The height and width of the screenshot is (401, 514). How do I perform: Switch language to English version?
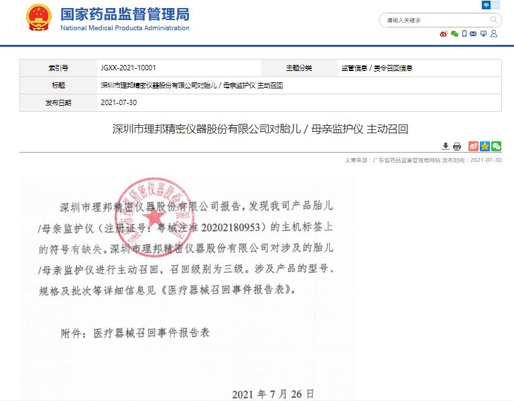(x=496, y=5)
